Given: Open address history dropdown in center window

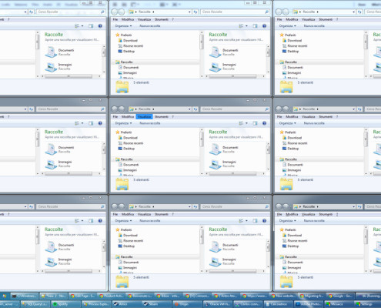Looking at the screenshot, I should 189,109.
